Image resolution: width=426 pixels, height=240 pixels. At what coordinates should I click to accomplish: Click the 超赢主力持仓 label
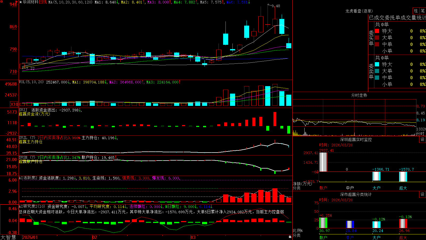click(x=31, y=142)
